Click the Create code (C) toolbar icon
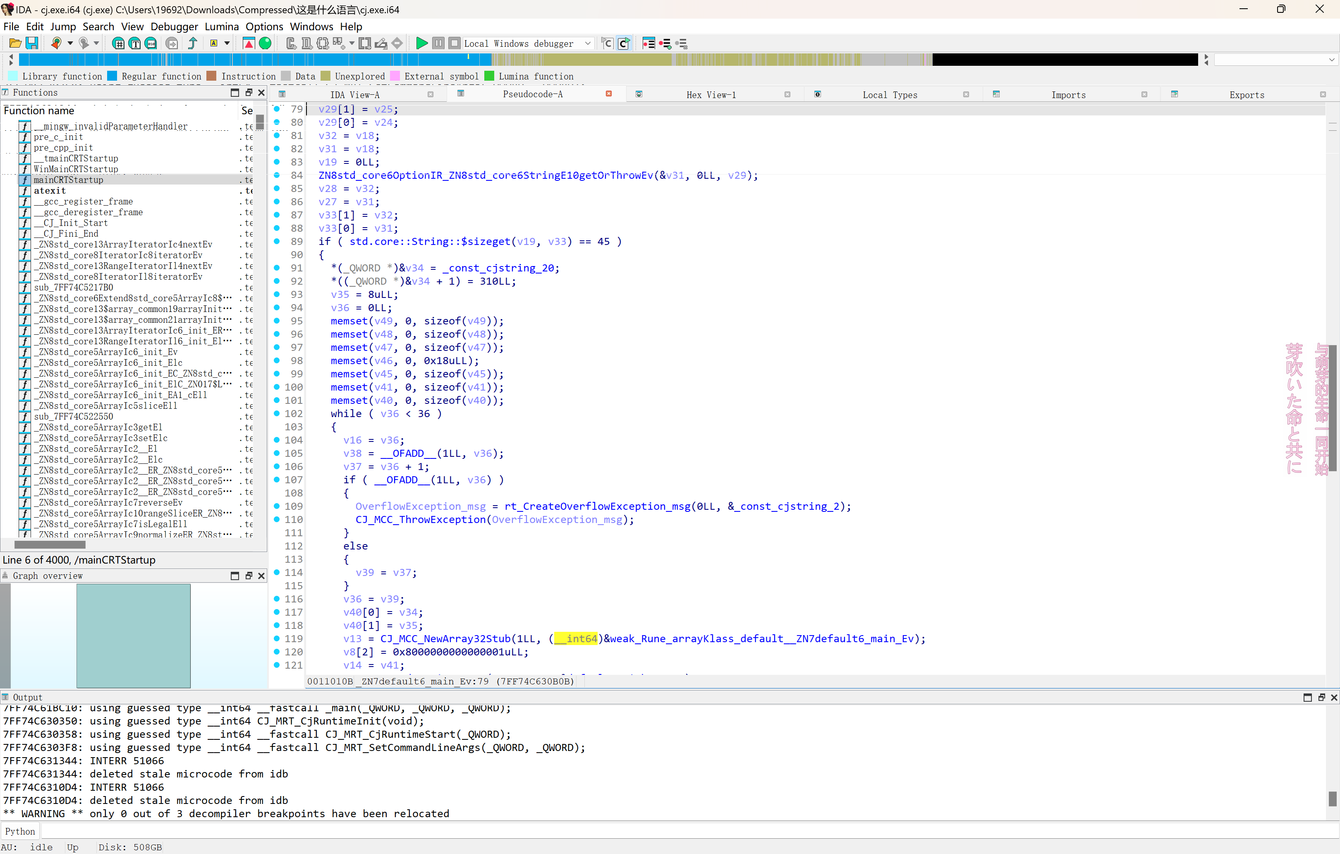1340x854 pixels. pos(291,43)
